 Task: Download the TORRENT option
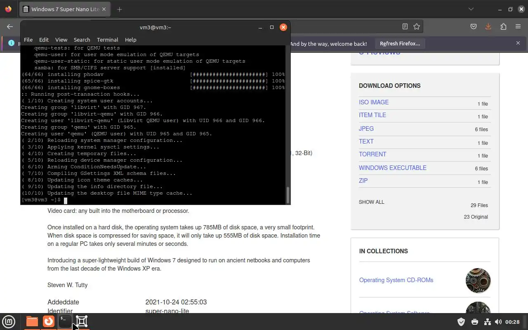point(372,154)
